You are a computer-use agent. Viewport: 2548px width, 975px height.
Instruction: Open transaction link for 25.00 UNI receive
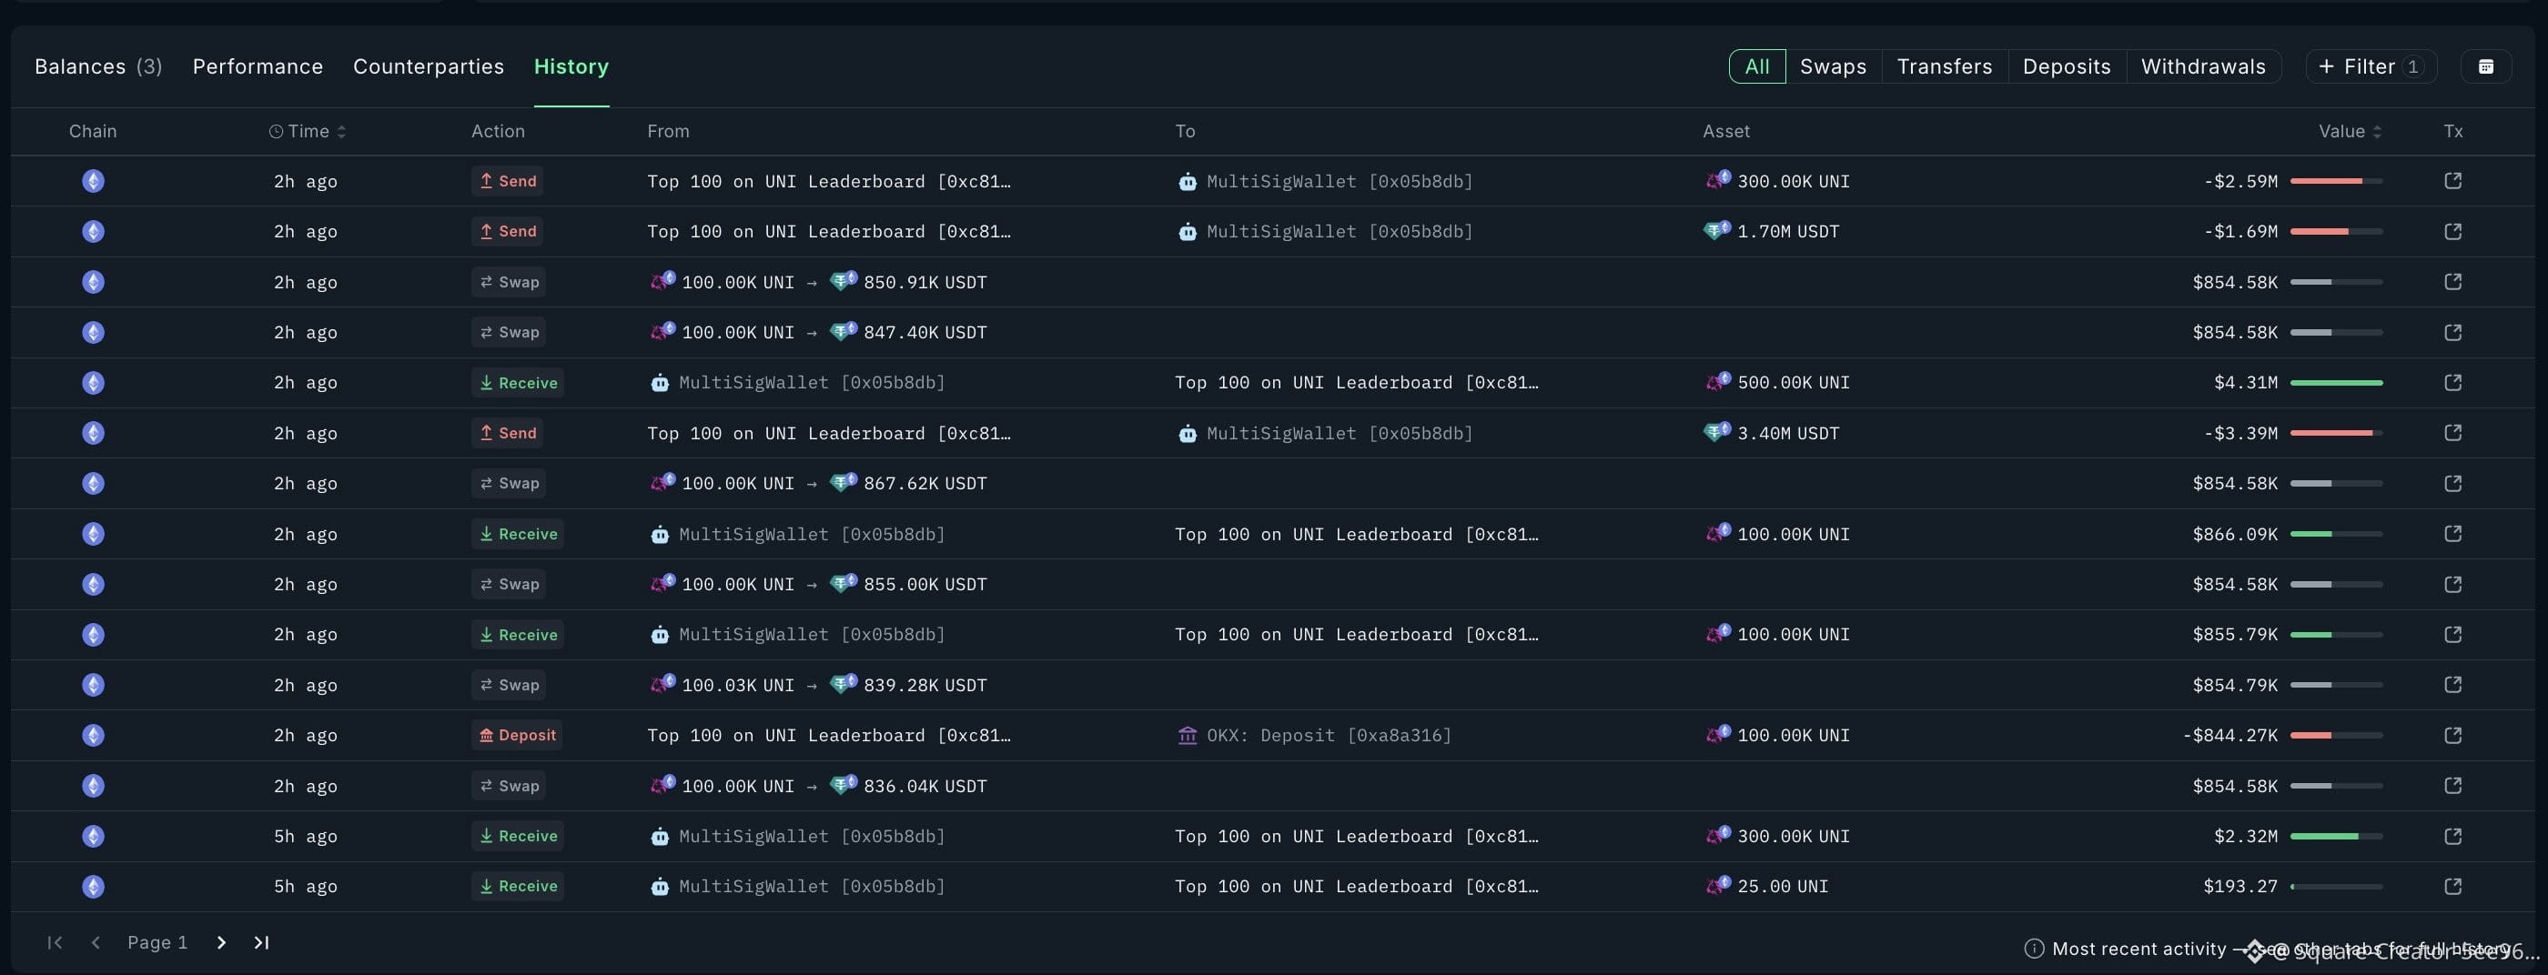(x=2452, y=886)
